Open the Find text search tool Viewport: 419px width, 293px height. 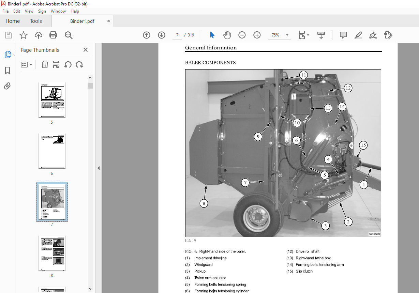coord(69,35)
